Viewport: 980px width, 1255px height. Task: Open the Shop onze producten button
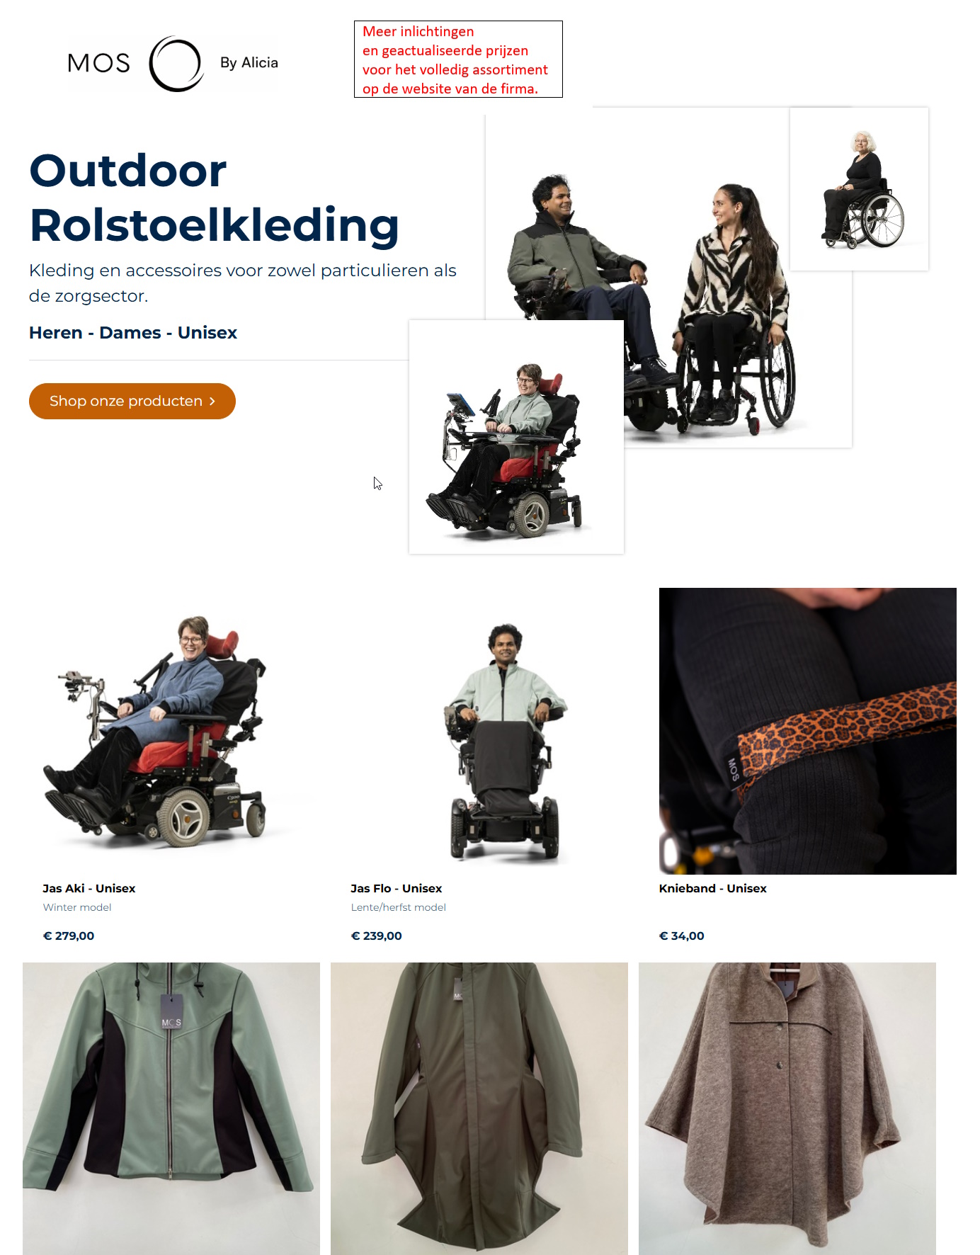tap(132, 402)
